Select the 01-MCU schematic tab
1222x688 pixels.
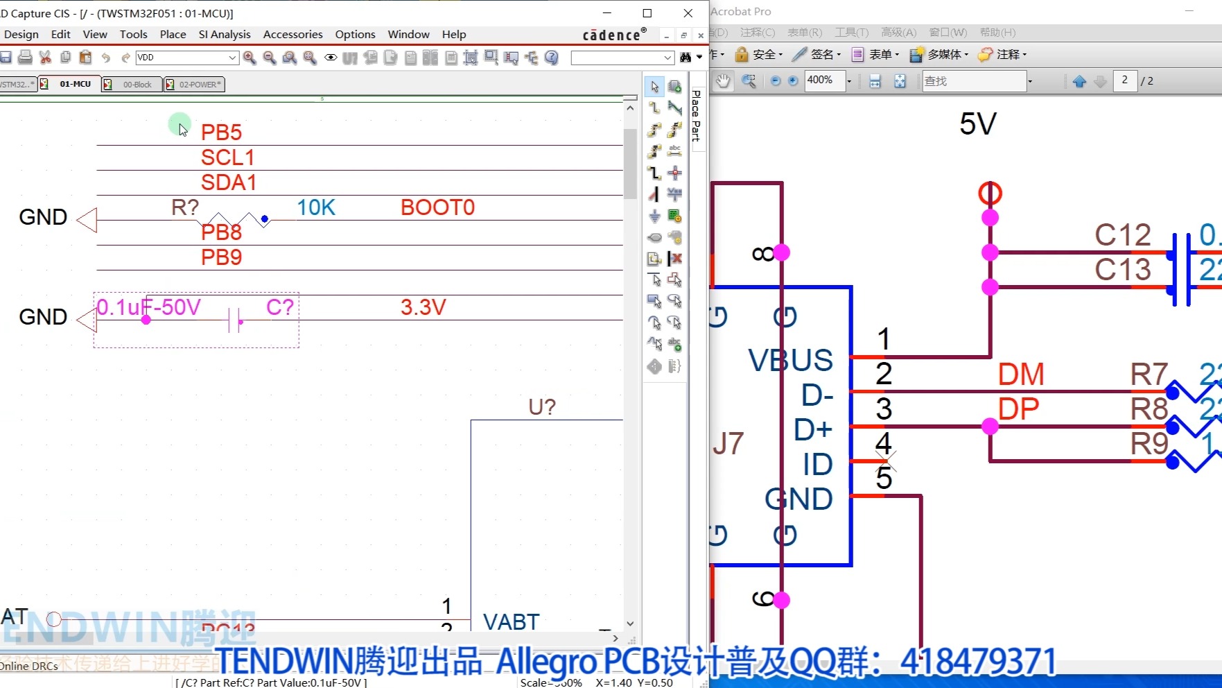point(69,84)
